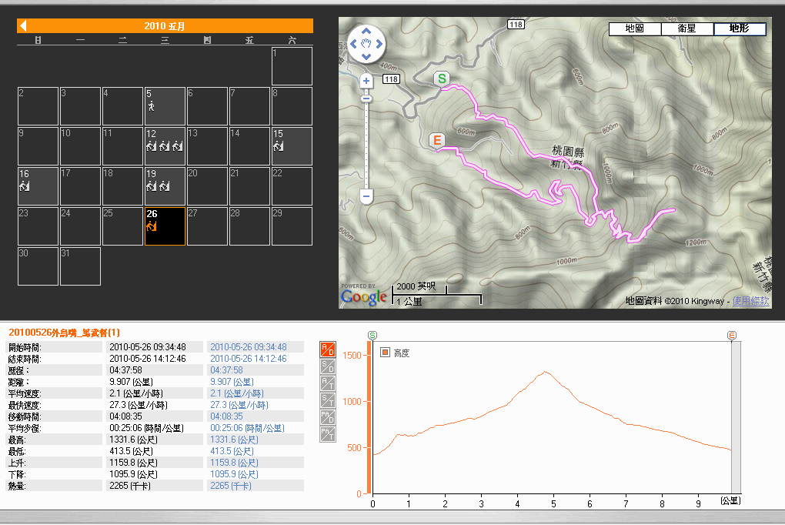Click the gray right range bar on chart
This screenshot has width=785, height=525.
point(736,417)
